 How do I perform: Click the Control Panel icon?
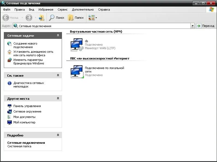pyautogui.click(x=9, y=106)
